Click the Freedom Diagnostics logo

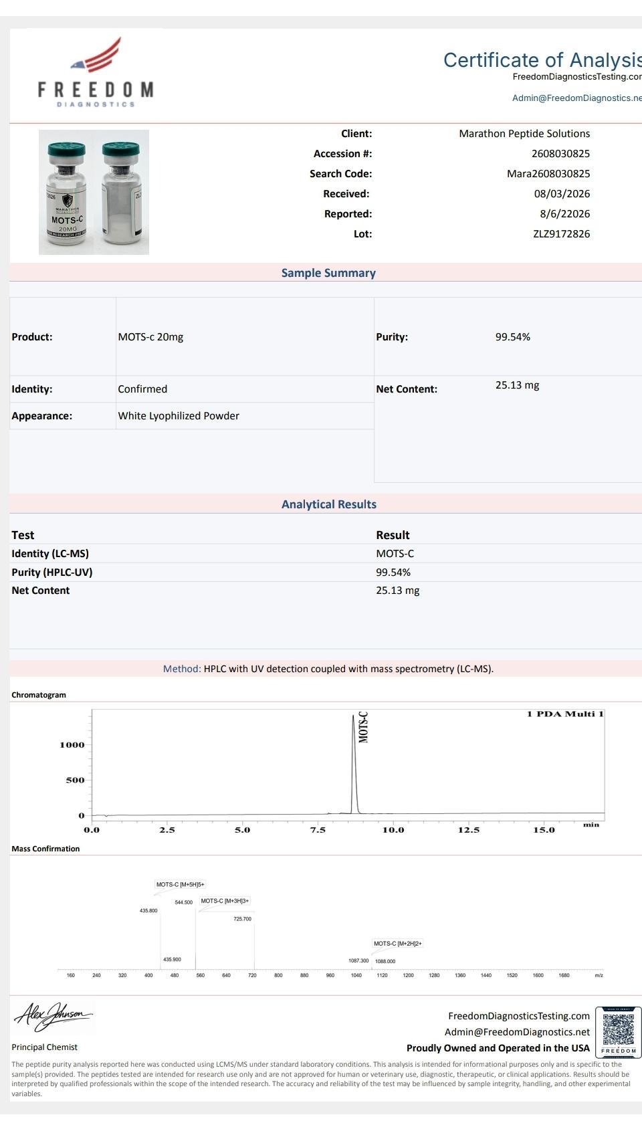tap(96, 72)
